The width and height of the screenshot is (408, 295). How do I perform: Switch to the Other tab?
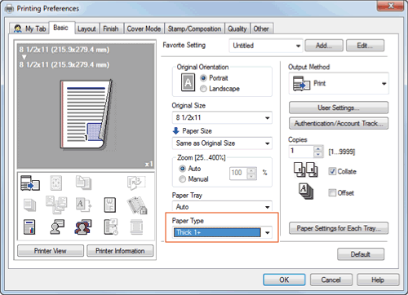click(261, 29)
